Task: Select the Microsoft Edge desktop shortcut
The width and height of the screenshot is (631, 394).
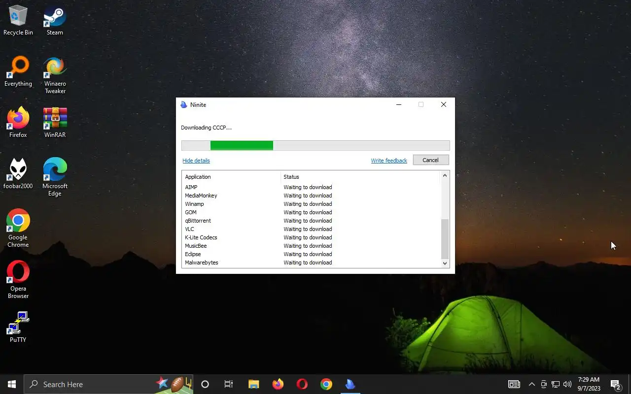Action: 55,178
